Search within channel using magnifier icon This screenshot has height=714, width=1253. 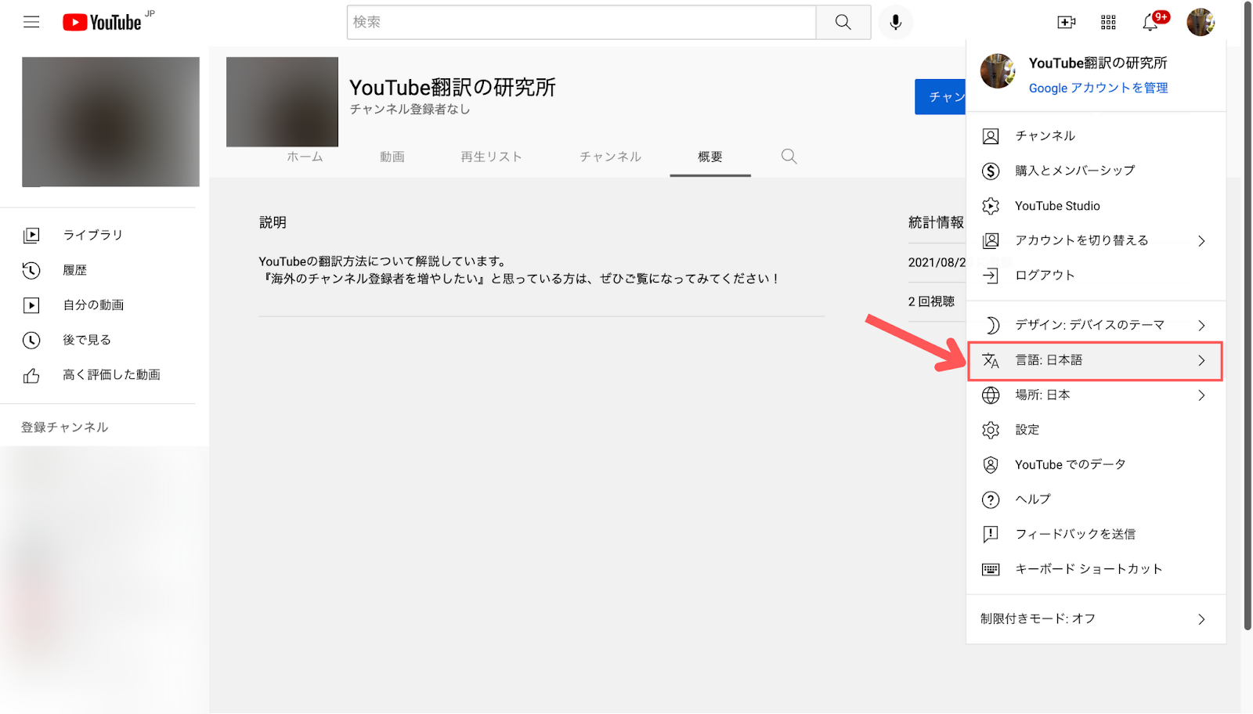789,157
